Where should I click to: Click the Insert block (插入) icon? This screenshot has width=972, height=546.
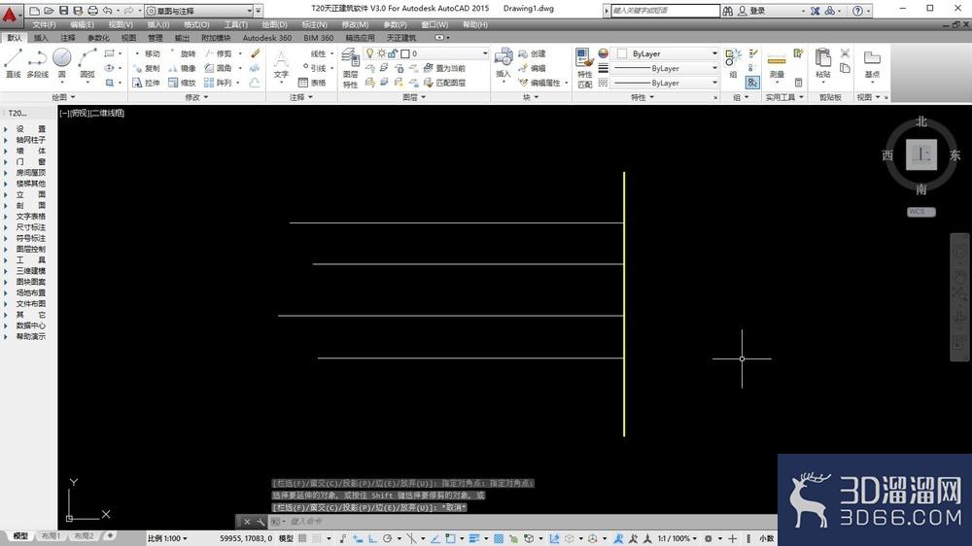coord(503,63)
